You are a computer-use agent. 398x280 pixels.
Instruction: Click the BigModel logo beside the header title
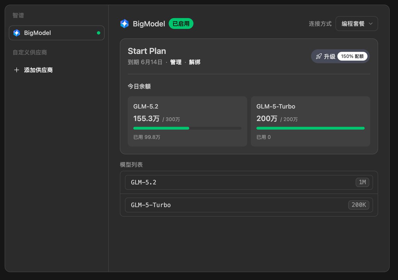pyautogui.click(x=124, y=24)
